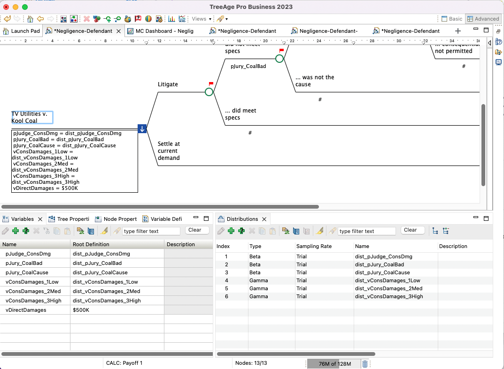Close the Variables view tab
The image size is (504, 369).
click(x=40, y=219)
